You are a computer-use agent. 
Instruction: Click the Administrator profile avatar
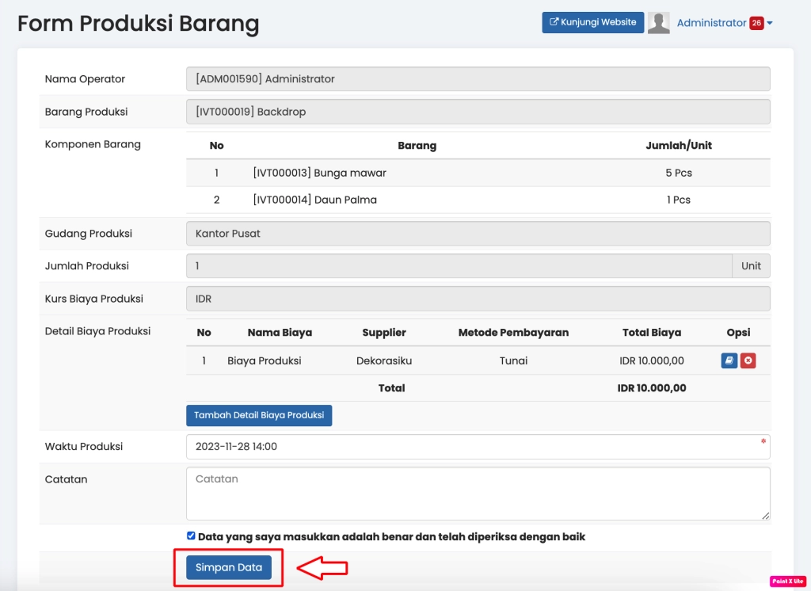pos(658,23)
